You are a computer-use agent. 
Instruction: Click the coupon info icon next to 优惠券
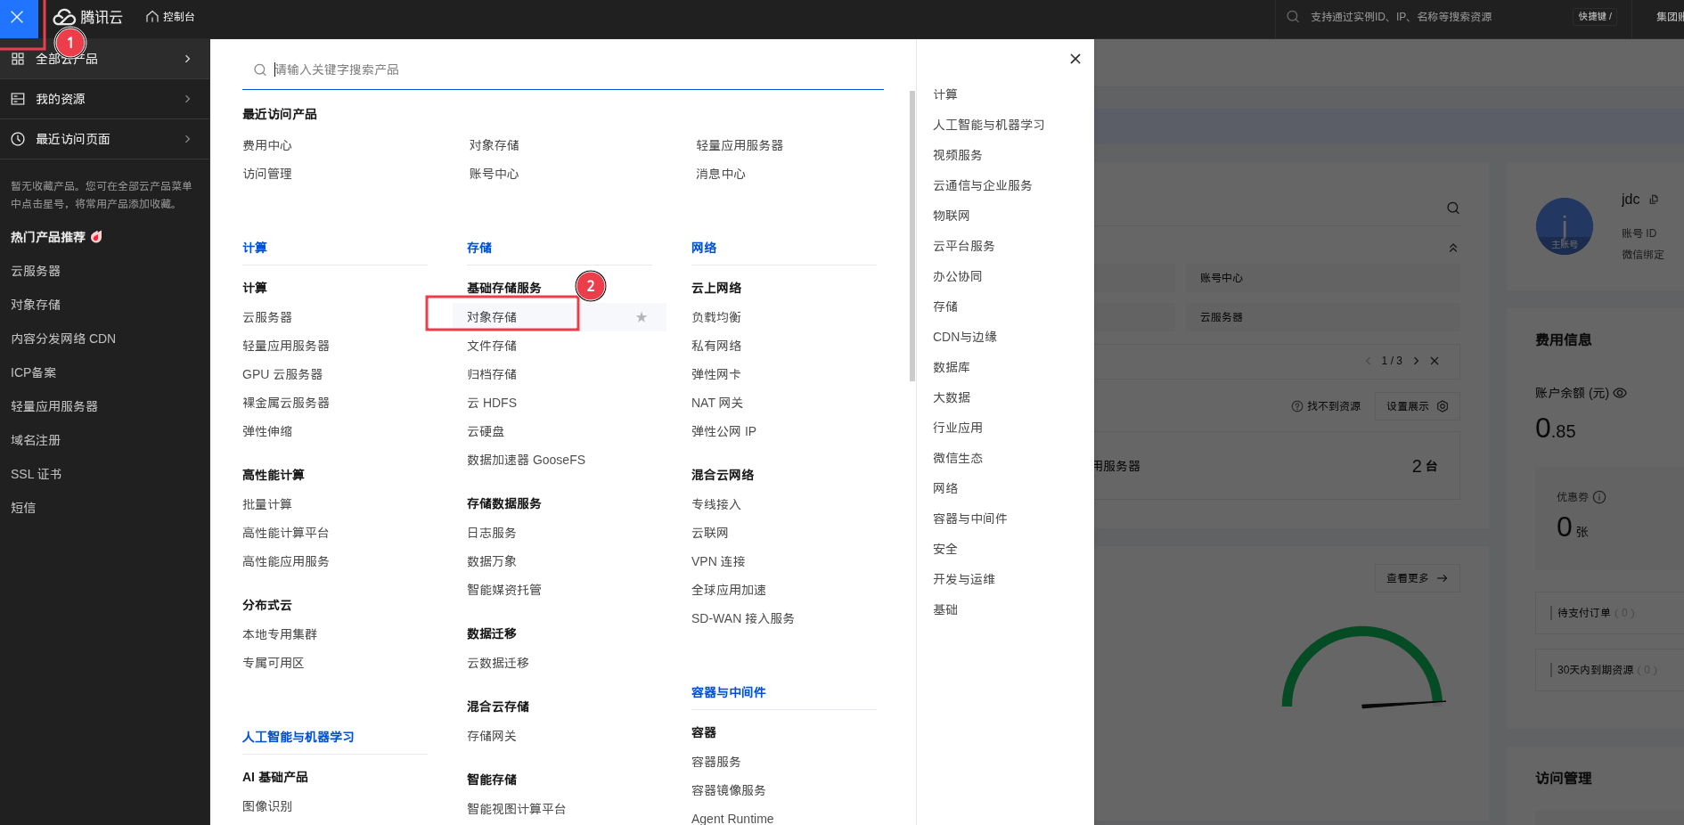point(1599,497)
